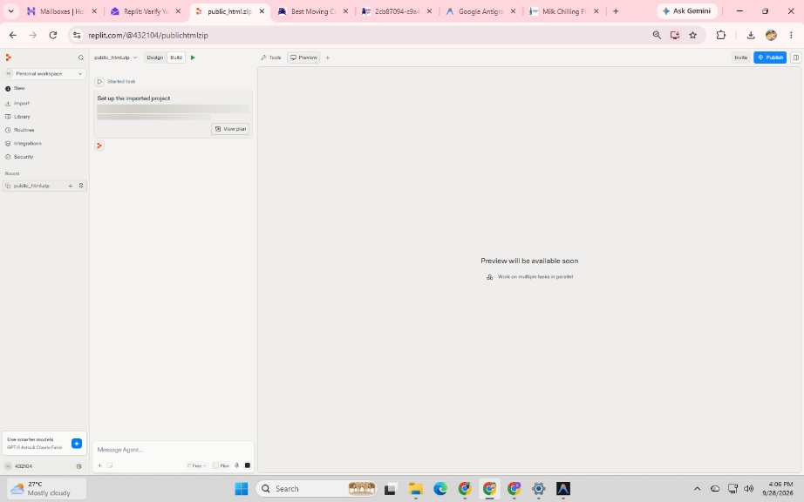Expand the Personal workspace dropdown
804x502 pixels.
(x=44, y=74)
